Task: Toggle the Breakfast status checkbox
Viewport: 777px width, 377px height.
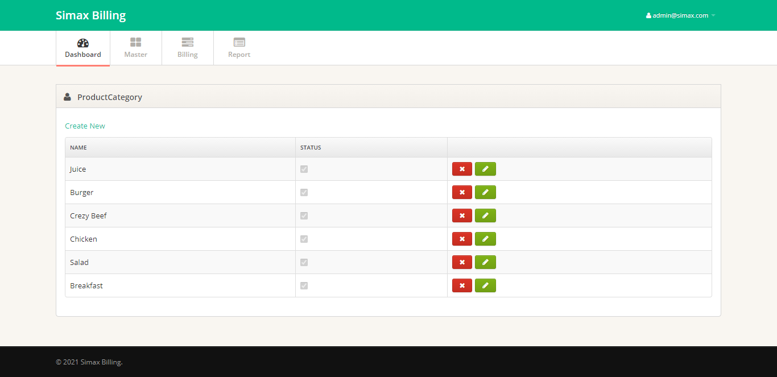Action: 304,285
